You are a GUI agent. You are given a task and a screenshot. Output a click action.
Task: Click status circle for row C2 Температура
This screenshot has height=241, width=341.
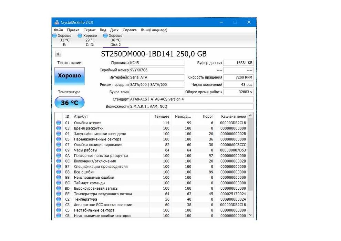(59, 199)
